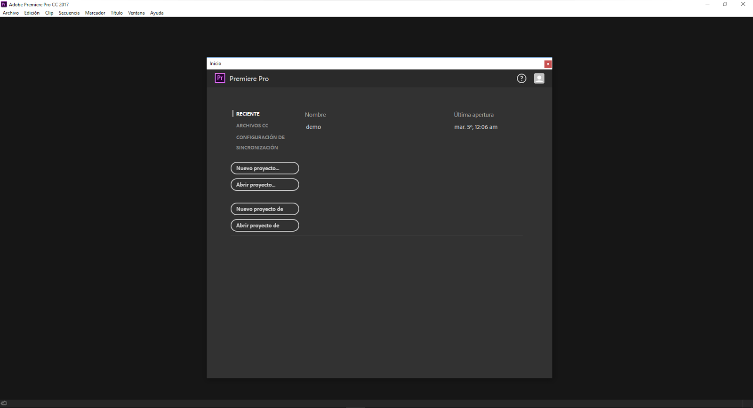Viewport: 753px width, 408px height.
Task: Close the Adobe Premiere Pro application window
Action: 743,4
